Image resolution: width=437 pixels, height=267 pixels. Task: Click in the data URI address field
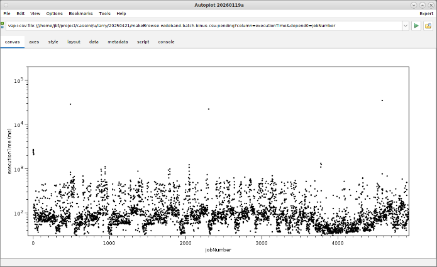[x=201, y=26]
